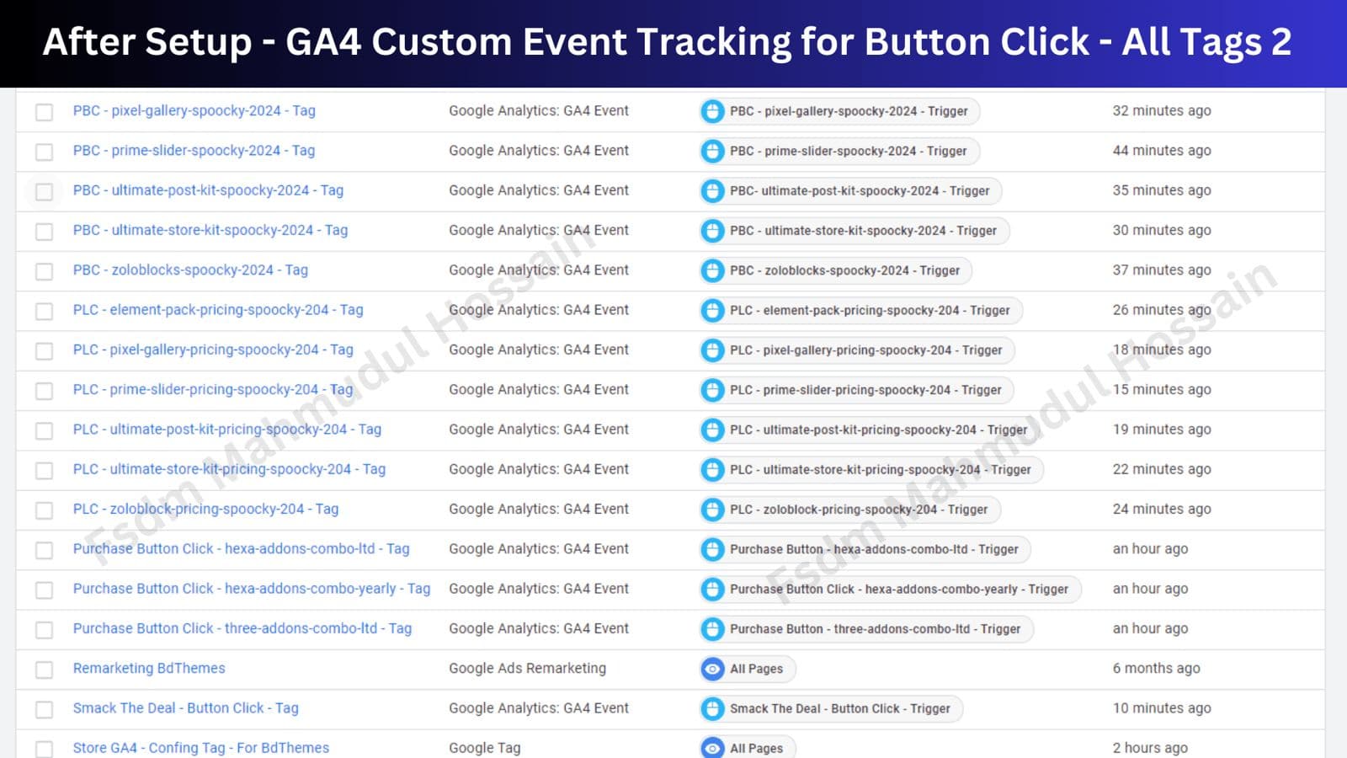Image resolution: width=1347 pixels, height=758 pixels.
Task: Click the PBC - zoloblocks-spoocky-2024 - Trigger chip
Action: [835, 270]
